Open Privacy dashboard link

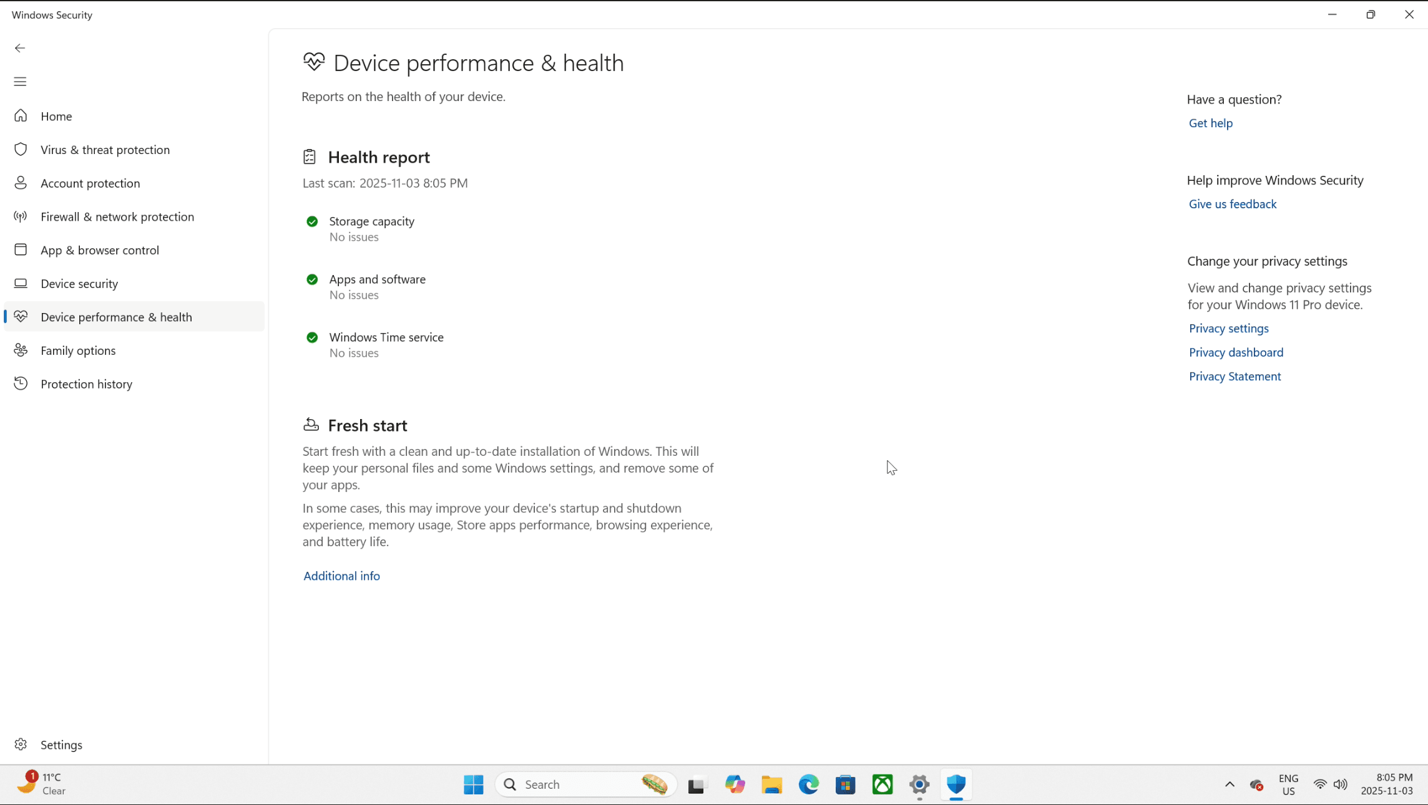pos(1236,353)
